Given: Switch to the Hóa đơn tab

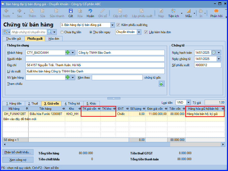Looking at the screenshot, I should pos(54,39).
